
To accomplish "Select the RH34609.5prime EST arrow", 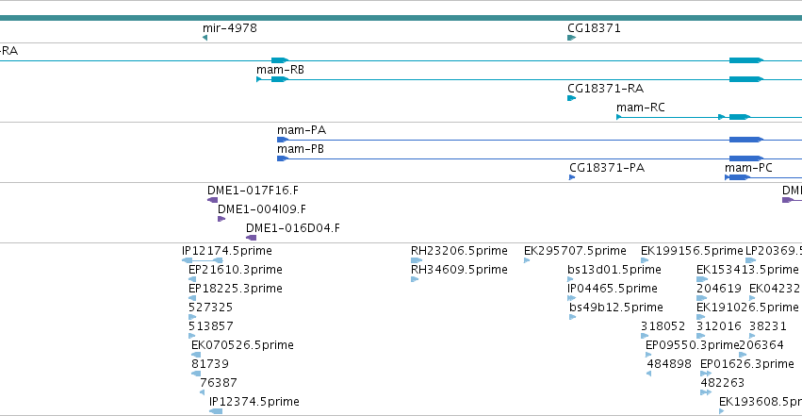I will 415,279.
